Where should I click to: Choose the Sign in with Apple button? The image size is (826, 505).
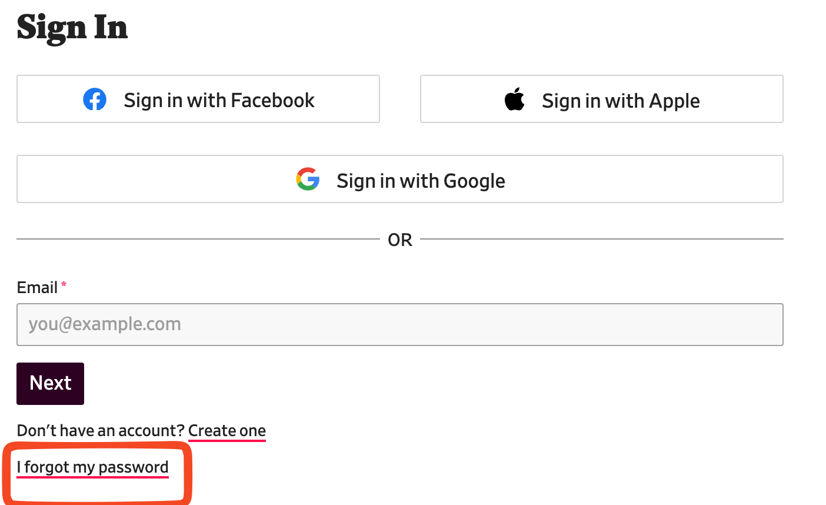602,99
